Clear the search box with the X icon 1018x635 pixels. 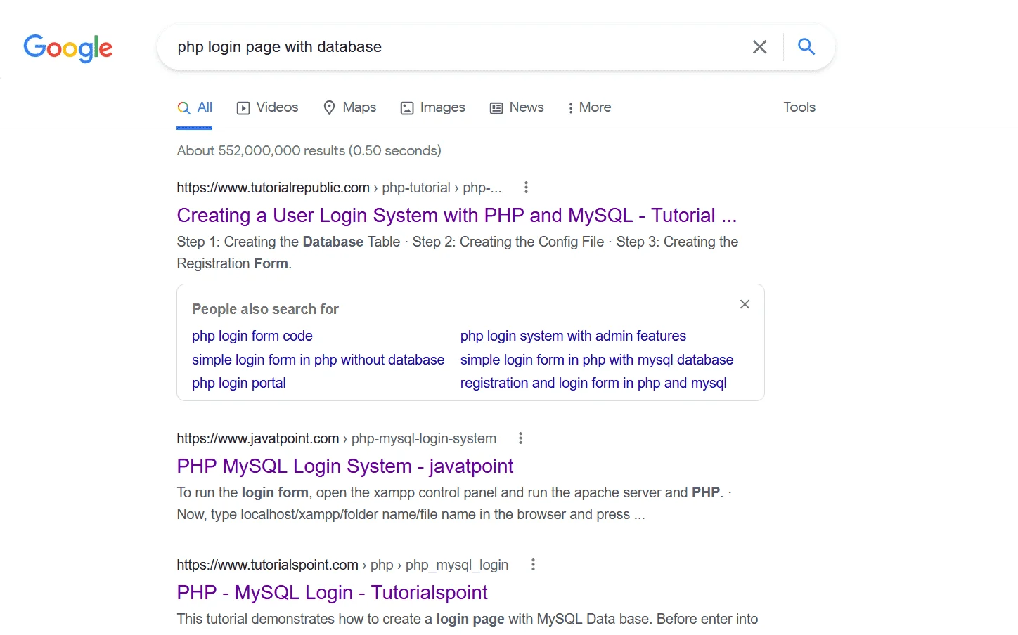(759, 47)
